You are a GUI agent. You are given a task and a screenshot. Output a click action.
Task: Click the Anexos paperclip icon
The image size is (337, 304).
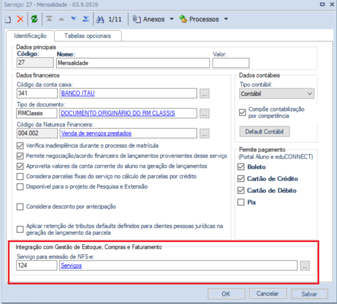tap(136, 19)
